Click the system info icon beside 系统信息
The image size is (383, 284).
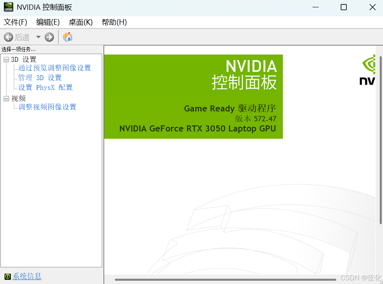tap(8, 276)
